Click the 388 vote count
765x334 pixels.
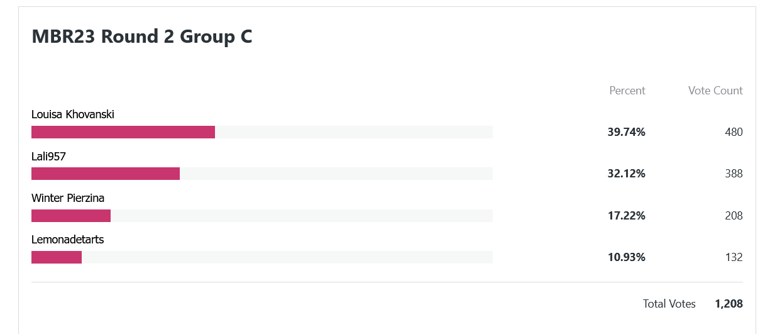click(x=734, y=174)
